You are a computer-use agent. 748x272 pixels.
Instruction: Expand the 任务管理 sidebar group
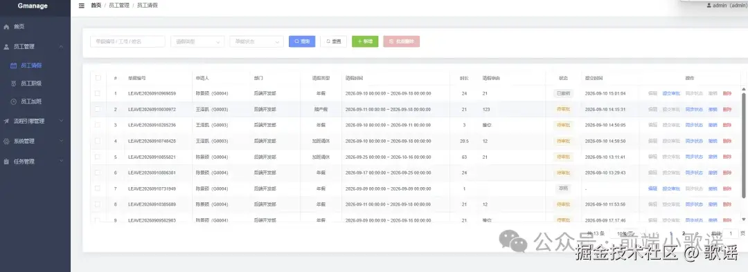coord(35,162)
